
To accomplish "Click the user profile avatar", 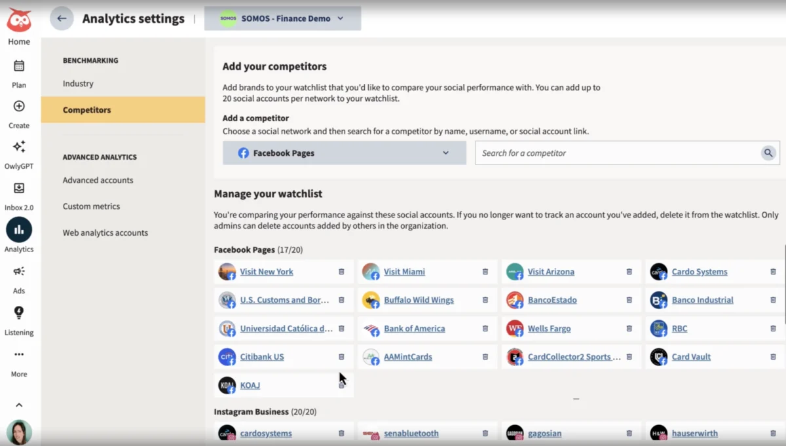I will pyautogui.click(x=19, y=432).
